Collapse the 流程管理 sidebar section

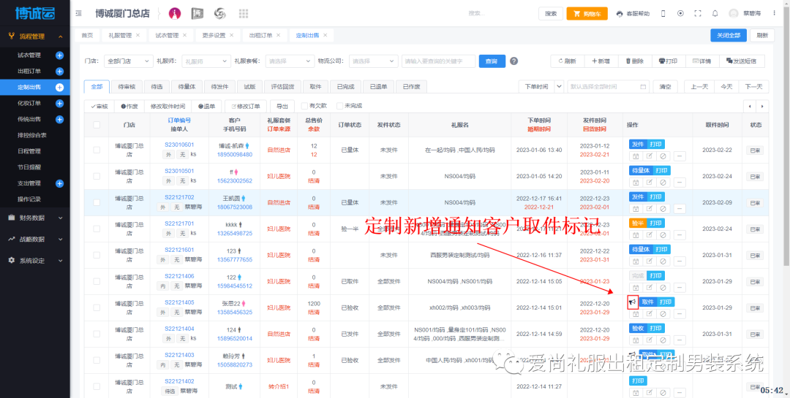(35, 37)
